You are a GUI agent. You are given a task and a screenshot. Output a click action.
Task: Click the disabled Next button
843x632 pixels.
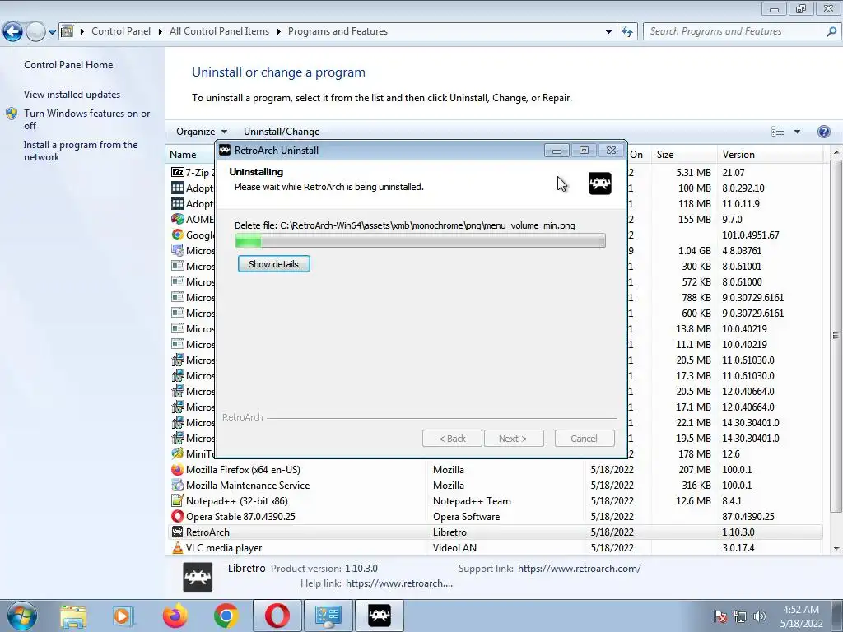click(x=513, y=439)
